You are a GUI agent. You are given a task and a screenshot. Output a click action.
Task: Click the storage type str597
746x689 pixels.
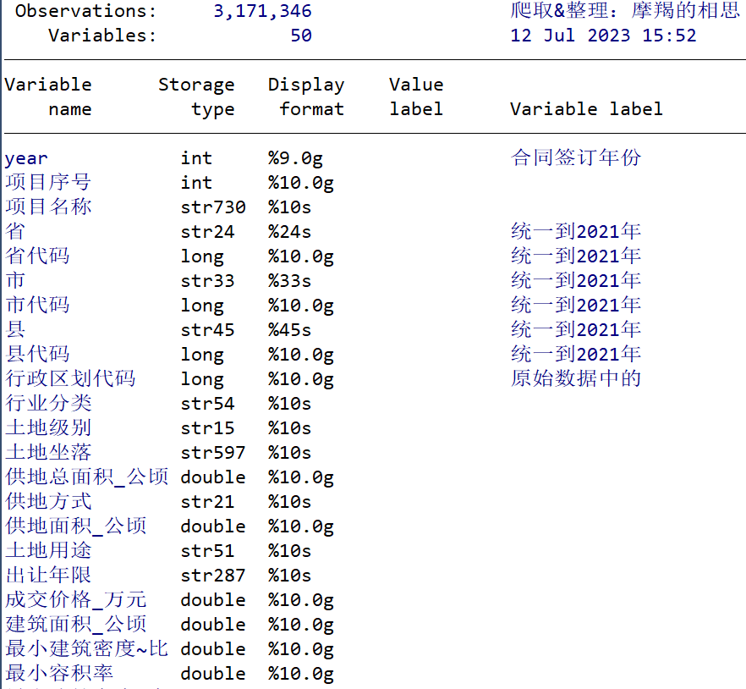tap(212, 452)
